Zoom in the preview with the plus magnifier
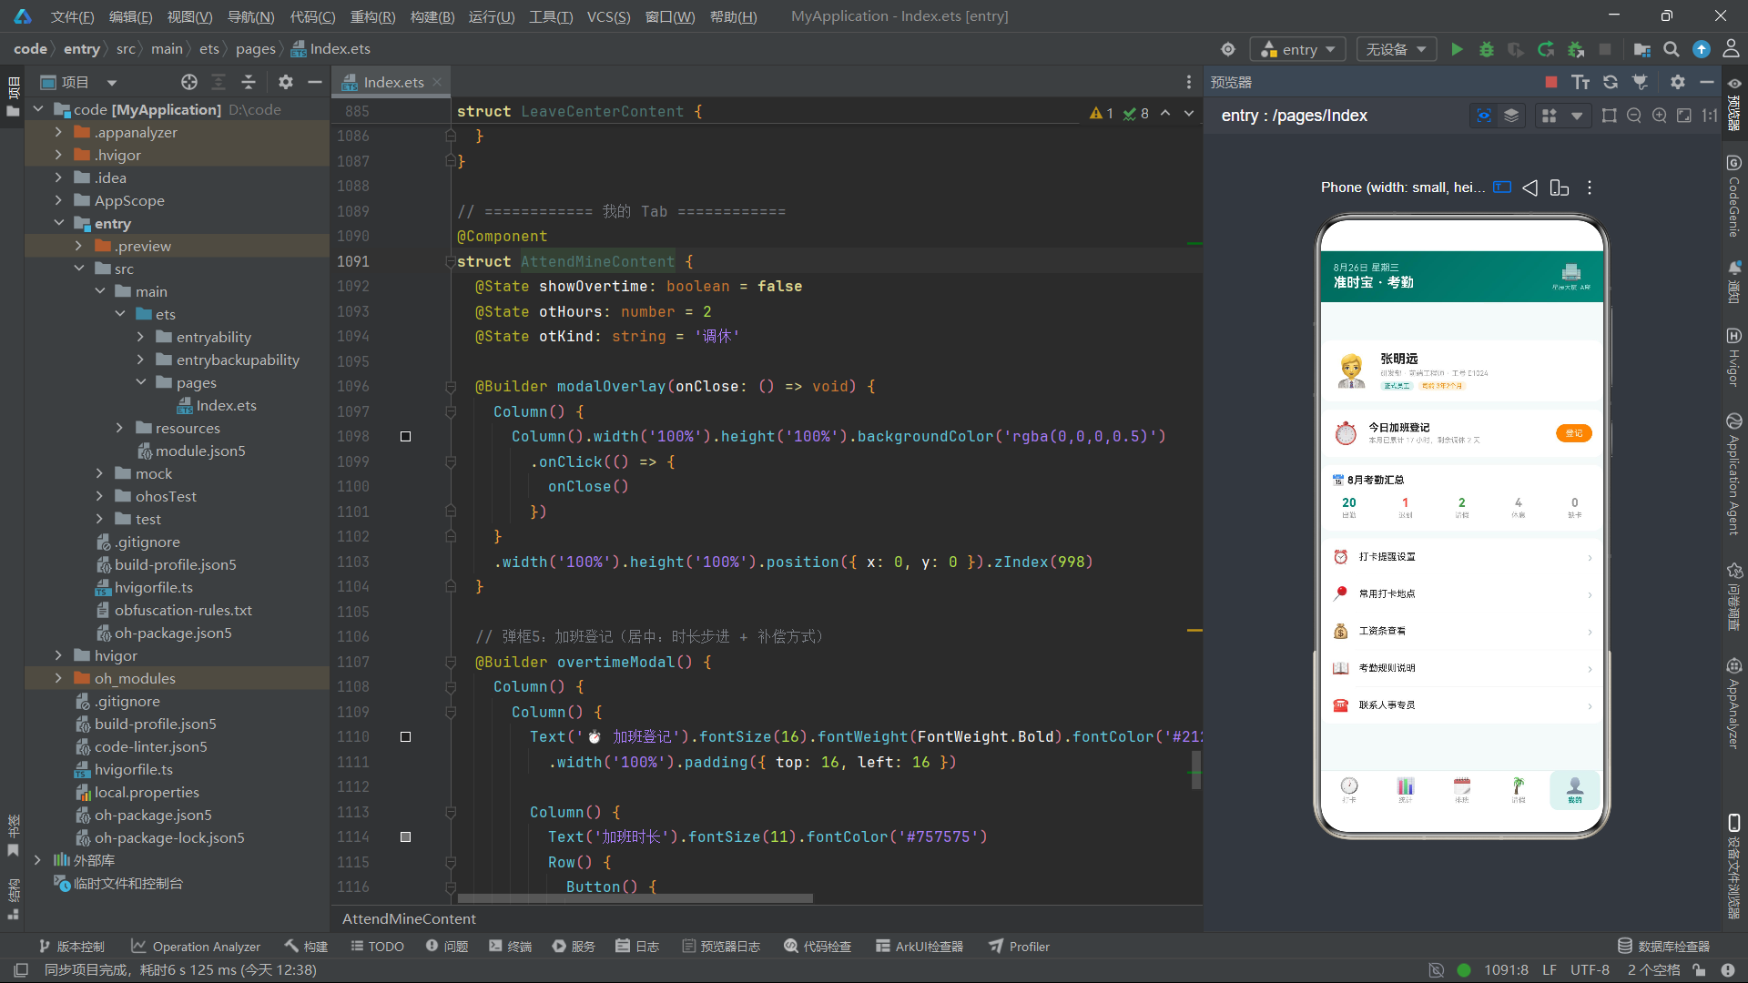The image size is (1748, 983). (1660, 116)
